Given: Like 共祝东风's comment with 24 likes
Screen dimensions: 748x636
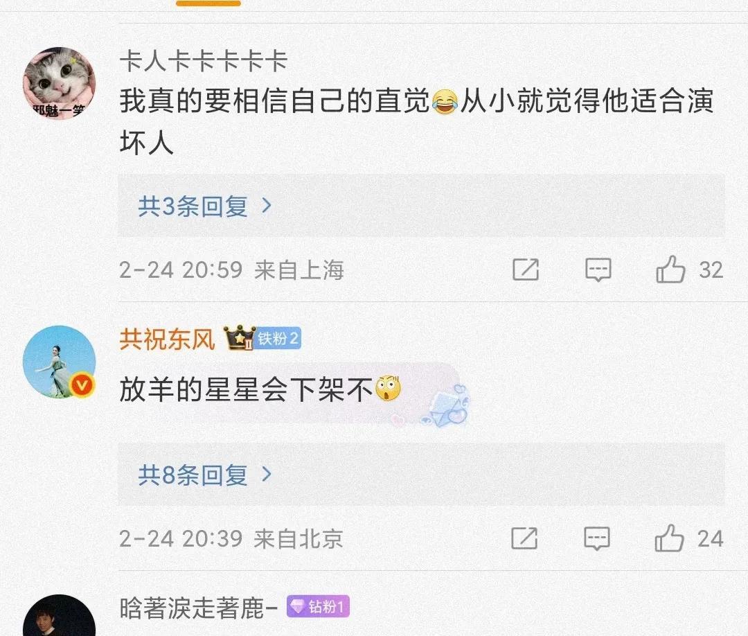Looking at the screenshot, I should pos(669,538).
